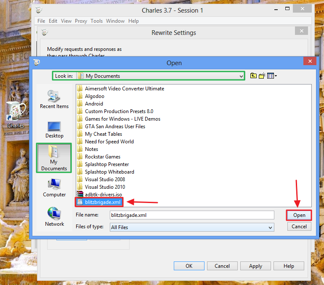This screenshot has width=324, height=285.
Task: Select Desktop in the places sidebar
Action: (x=54, y=129)
